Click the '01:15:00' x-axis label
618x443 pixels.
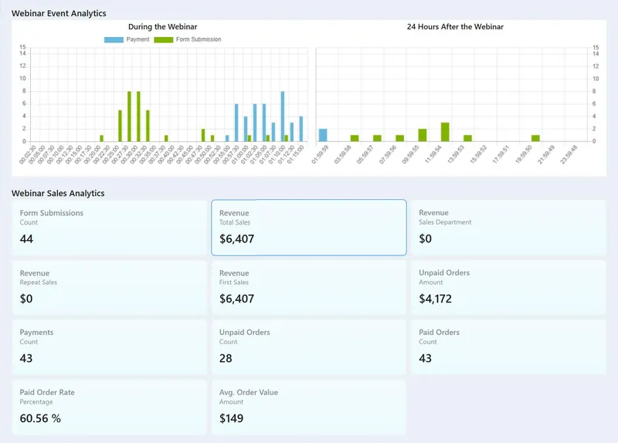click(x=295, y=154)
